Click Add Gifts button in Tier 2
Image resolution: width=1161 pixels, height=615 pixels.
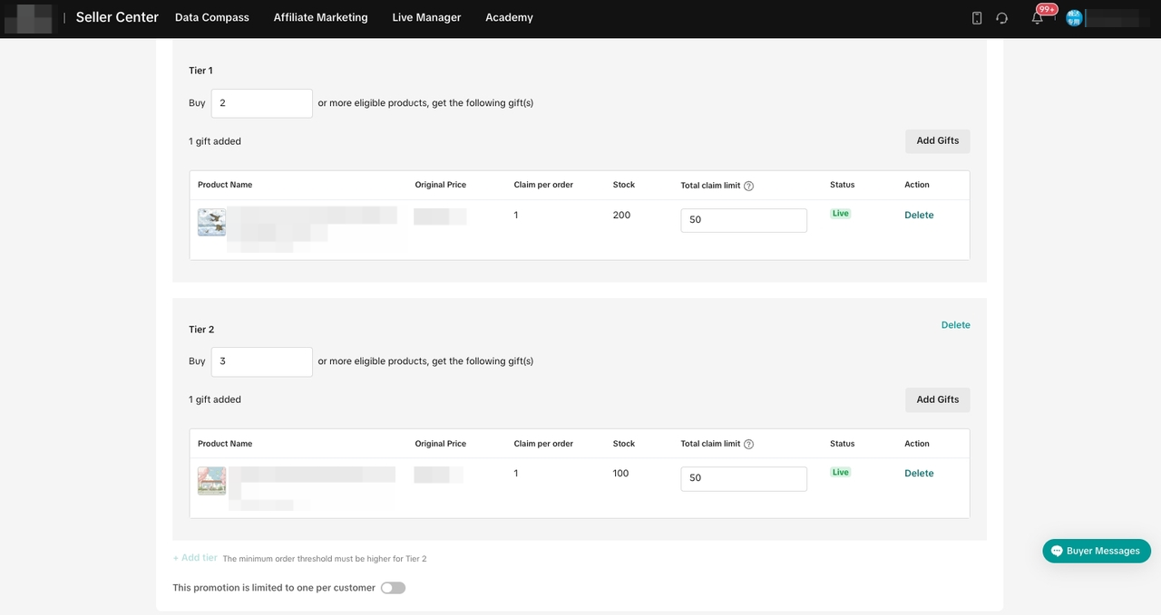click(x=937, y=399)
